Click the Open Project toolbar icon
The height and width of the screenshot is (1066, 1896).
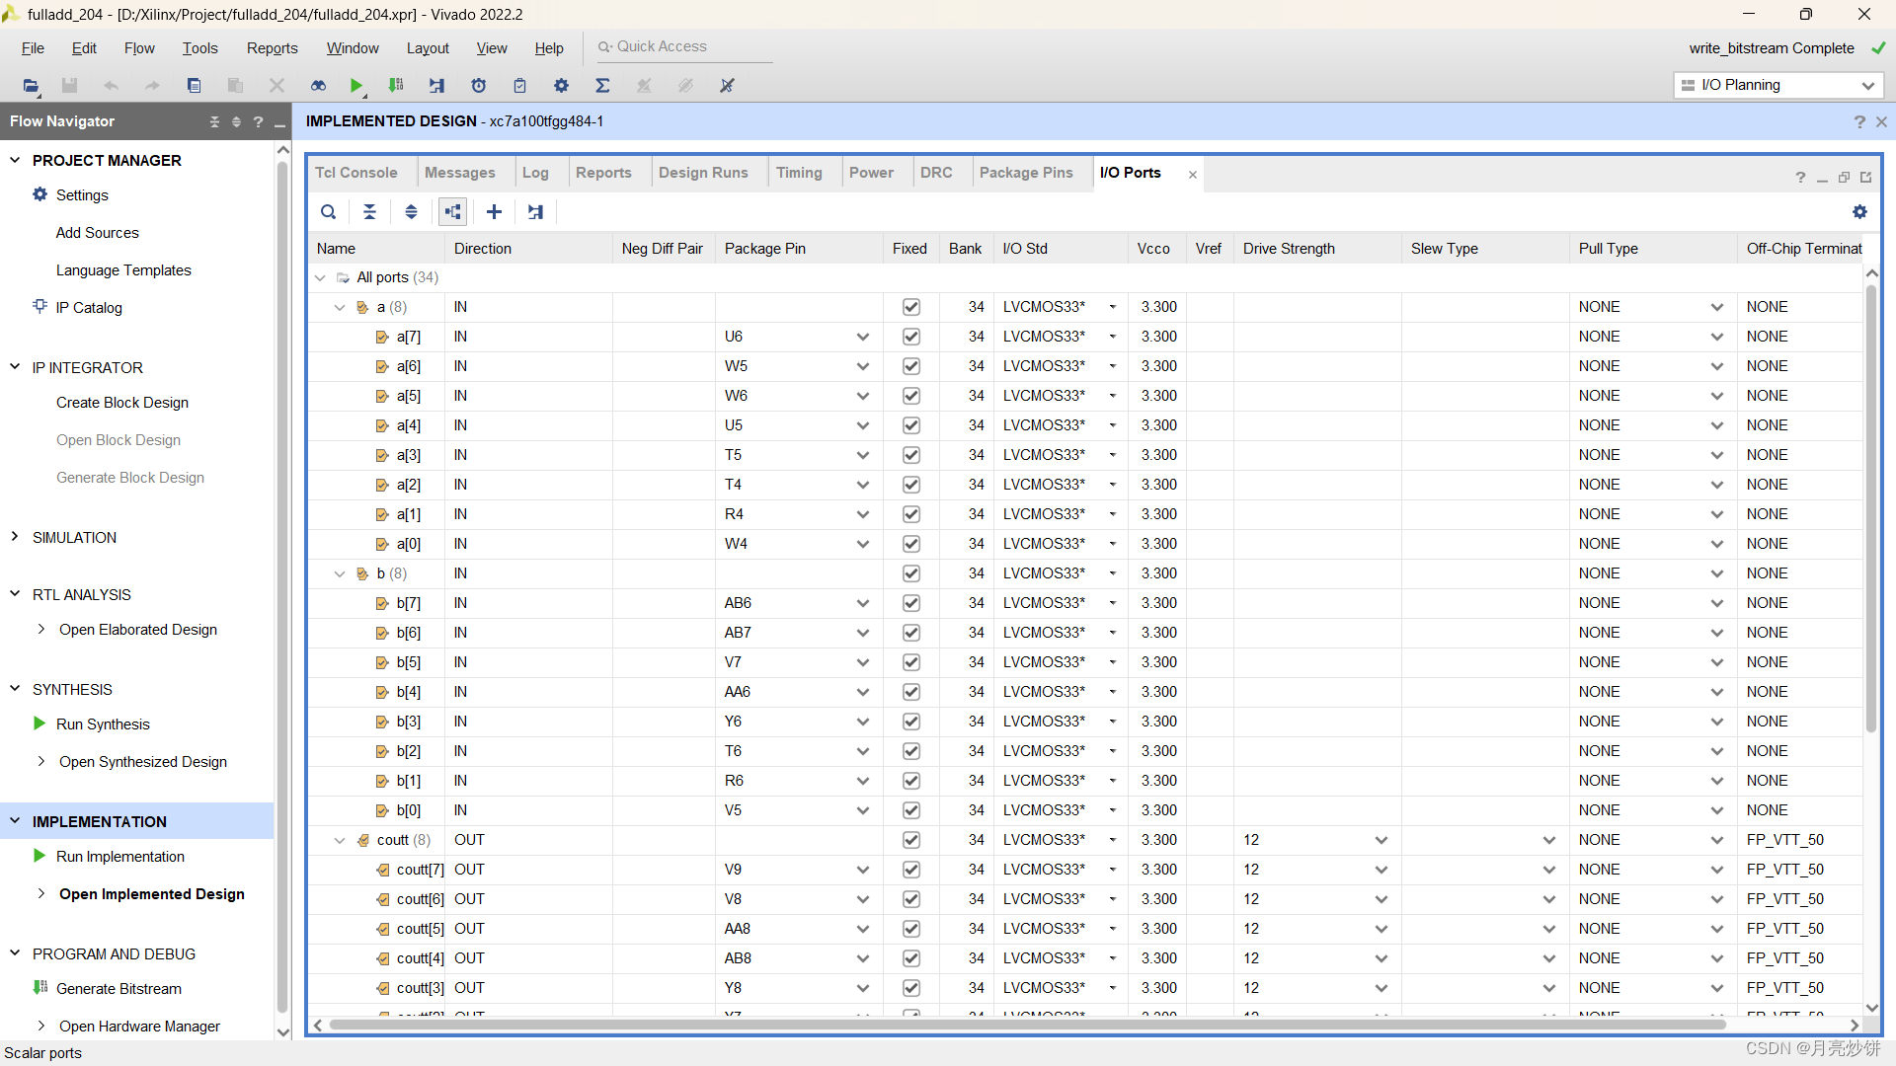click(x=31, y=86)
